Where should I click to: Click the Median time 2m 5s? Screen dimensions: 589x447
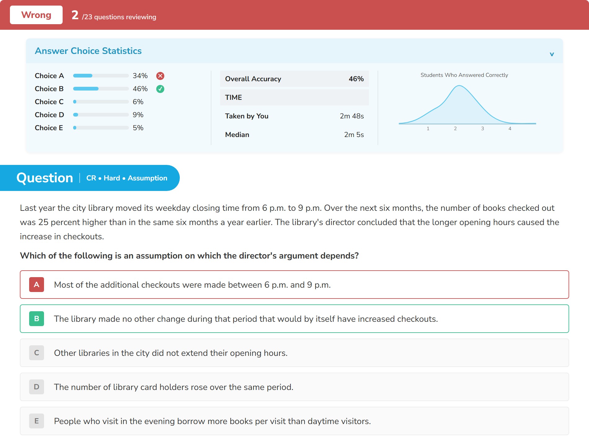pos(354,135)
